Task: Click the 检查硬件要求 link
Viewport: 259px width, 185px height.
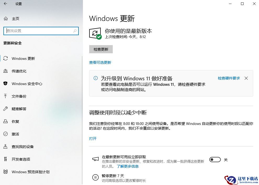Action: click(x=229, y=78)
